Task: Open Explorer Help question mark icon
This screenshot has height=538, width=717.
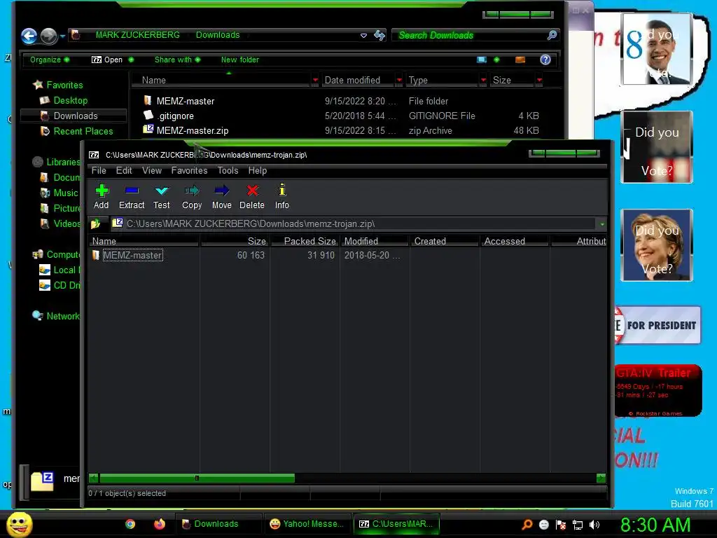Action: click(x=545, y=60)
